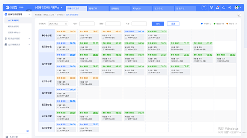Image resolution: width=247 pixels, height=138 pixels.
Task: Select the 中心会诊室 row header
Action: pyautogui.click(x=47, y=35)
